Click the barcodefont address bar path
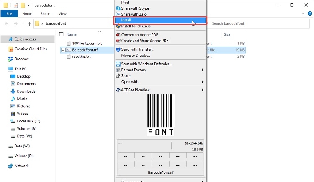This screenshot has height=182, width=314. (x=56, y=23)
